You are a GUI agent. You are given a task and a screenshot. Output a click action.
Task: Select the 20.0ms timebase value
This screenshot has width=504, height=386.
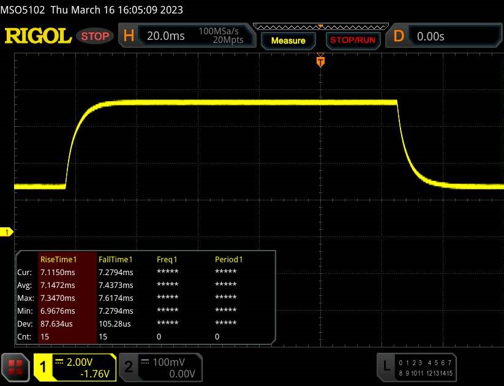[166, 36]
